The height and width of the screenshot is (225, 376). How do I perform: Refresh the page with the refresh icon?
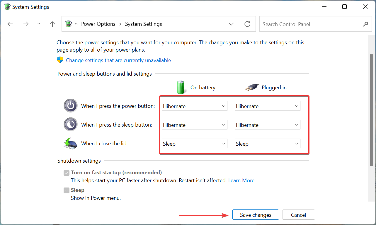247,24
